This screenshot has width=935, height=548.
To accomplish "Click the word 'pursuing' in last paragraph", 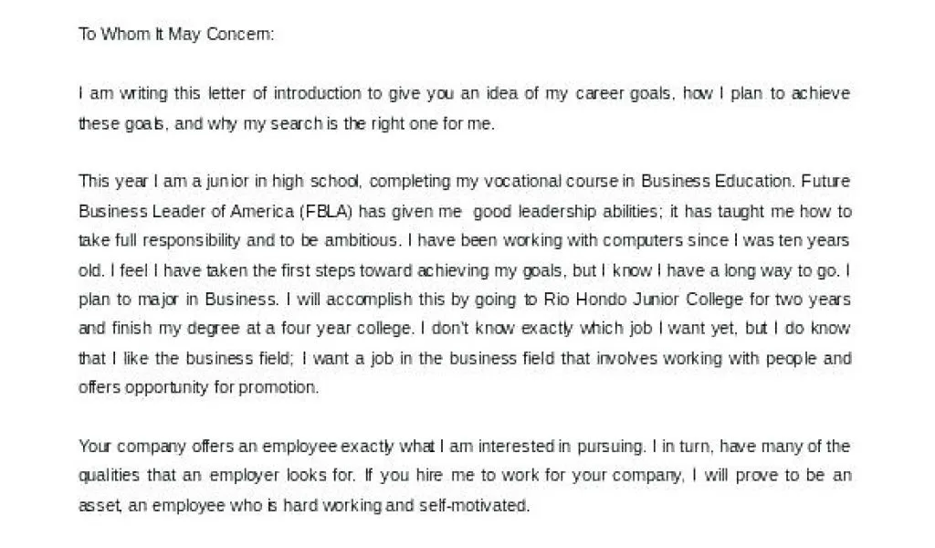I will pos(610,448).
